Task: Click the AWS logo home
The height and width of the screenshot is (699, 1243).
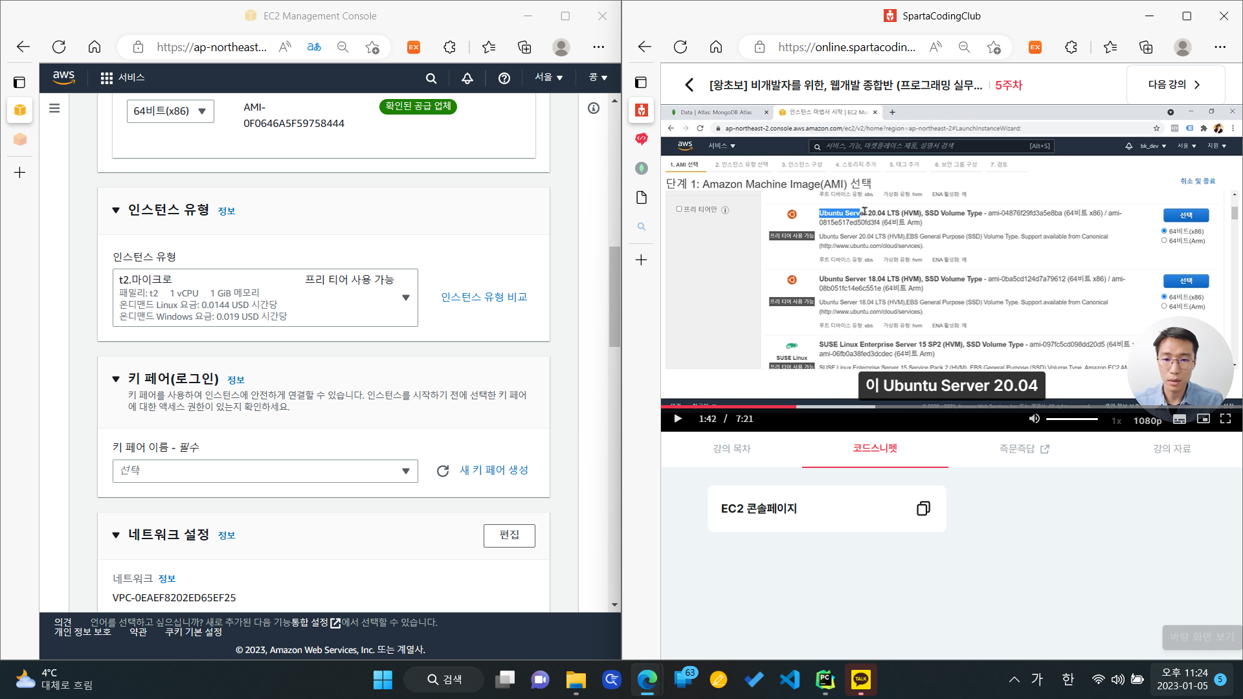Action: (63, 77)
